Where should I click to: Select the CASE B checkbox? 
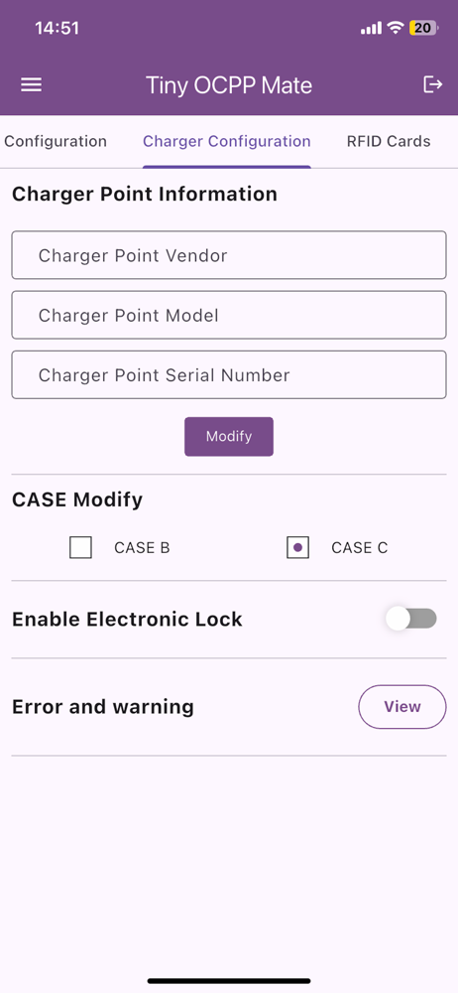pos(80,548)
